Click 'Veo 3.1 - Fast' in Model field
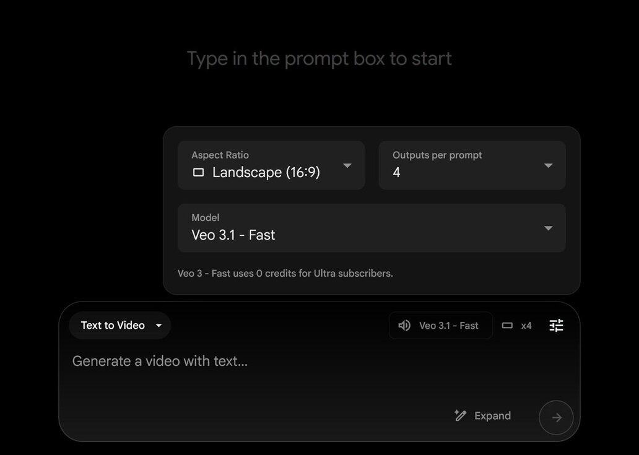 pyautogui.click(x=233, y=235)
